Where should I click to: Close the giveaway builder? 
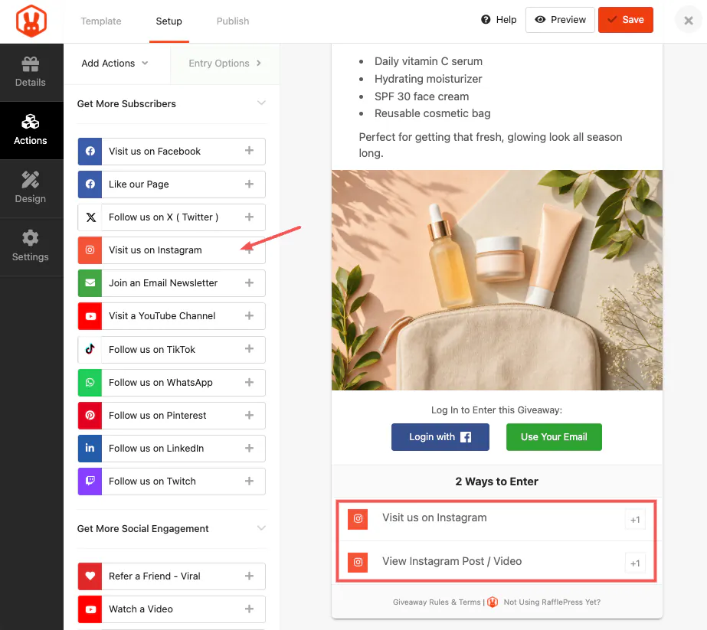(689, 20)
